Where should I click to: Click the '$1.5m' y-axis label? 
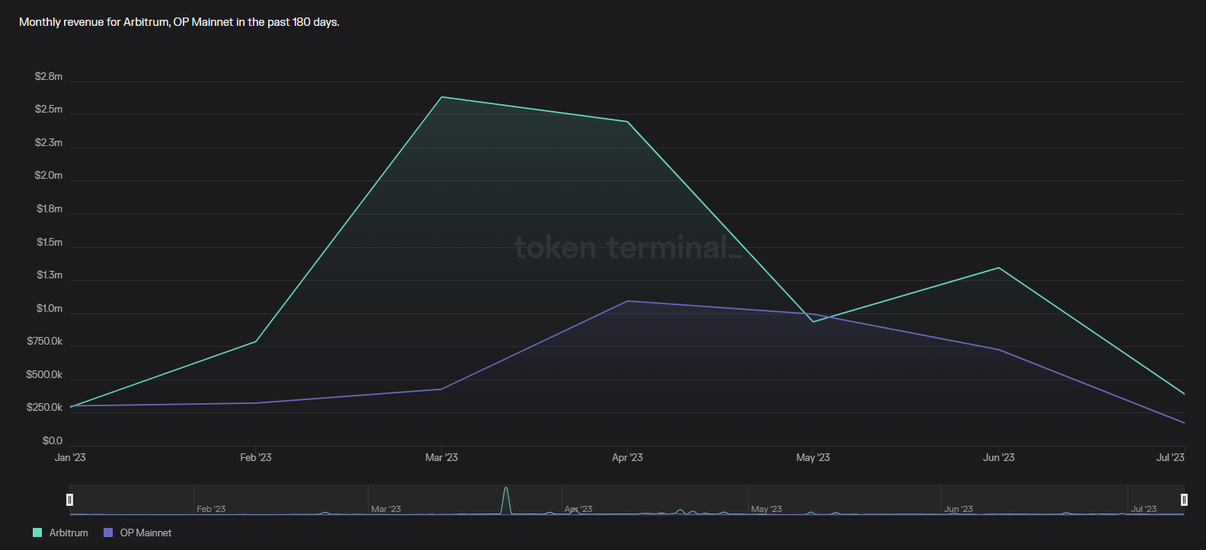tap(50, 242)
